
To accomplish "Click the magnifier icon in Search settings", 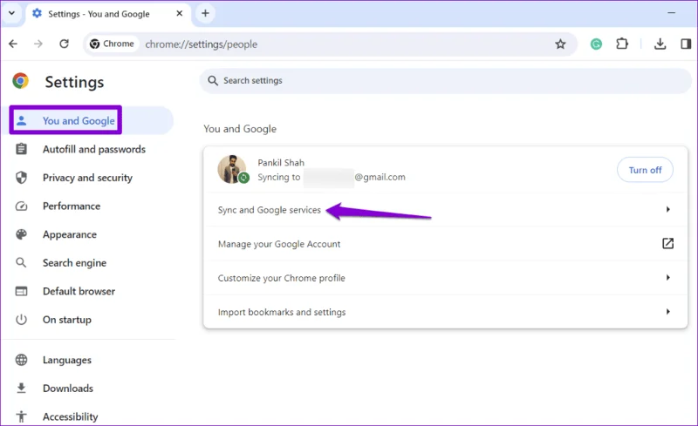I will click(213, 80).
